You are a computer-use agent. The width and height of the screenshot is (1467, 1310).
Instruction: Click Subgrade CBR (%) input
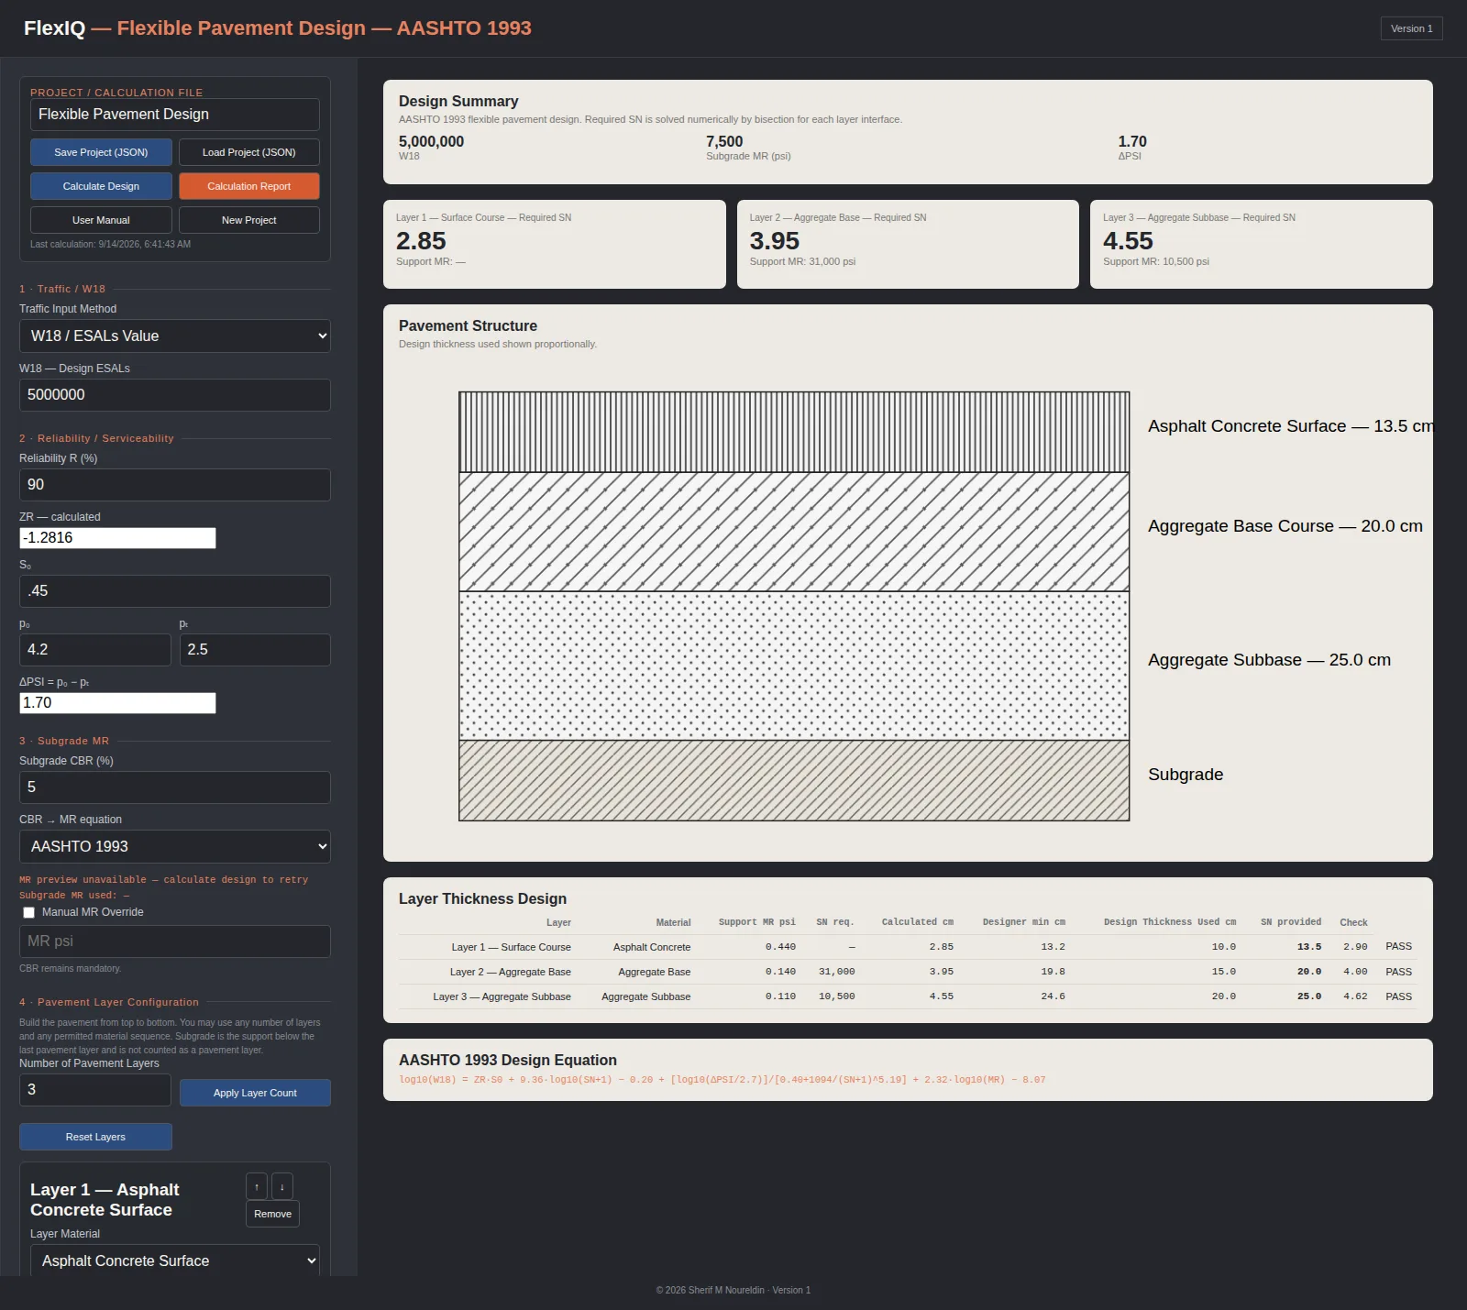click(x=175, y=787)
